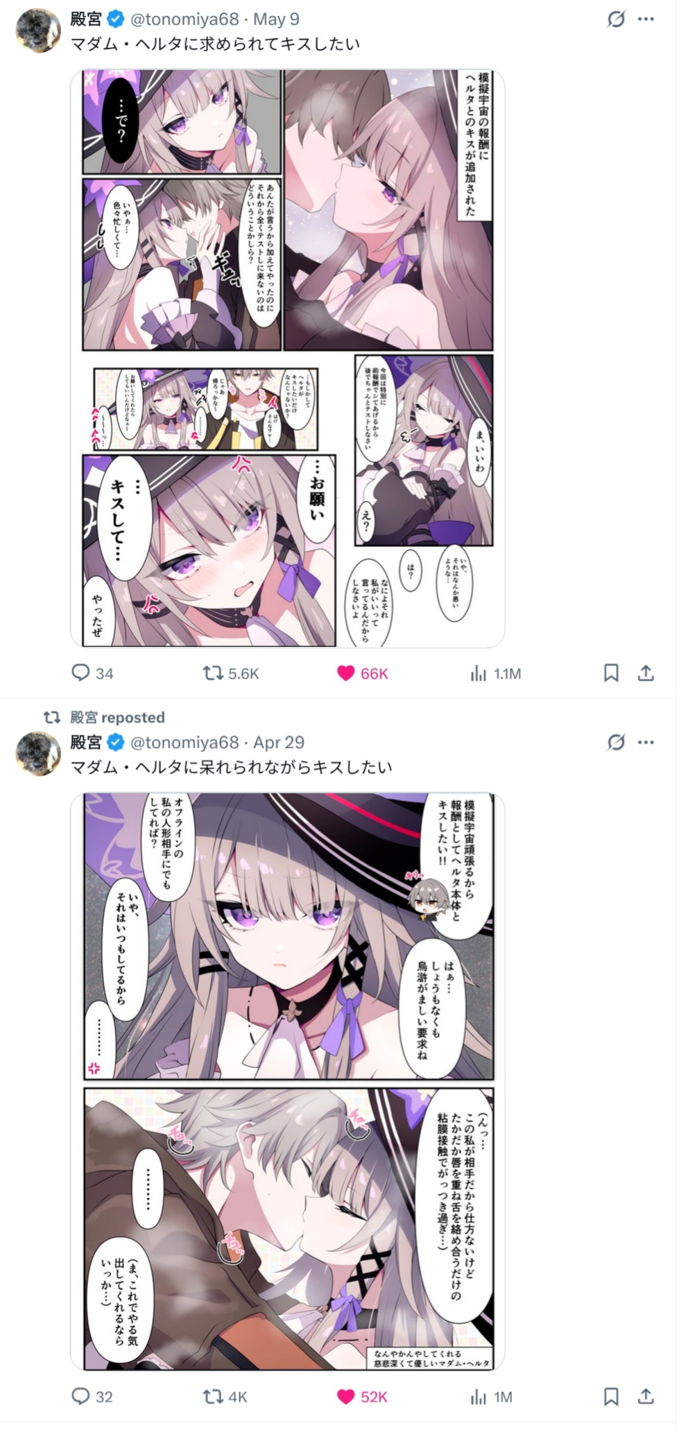688x1430 pixels.
Task: Open replies on the Apr 29 post
Action: tap(92, 1396)
